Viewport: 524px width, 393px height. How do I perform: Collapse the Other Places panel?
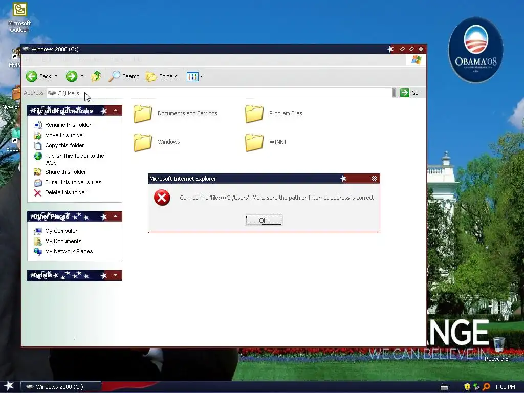(x=115, y=216)
